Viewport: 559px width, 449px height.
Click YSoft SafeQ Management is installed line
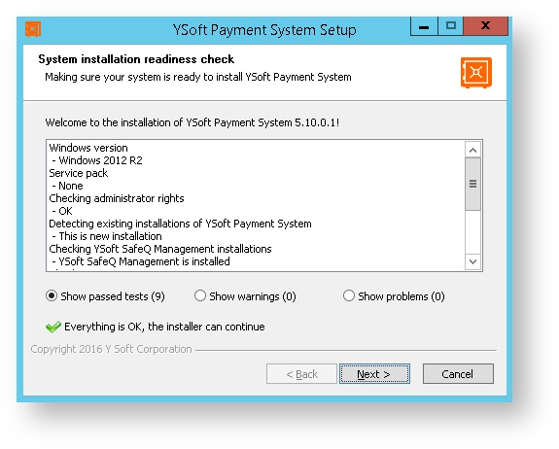pyautogui.click(x=141, y=261)
